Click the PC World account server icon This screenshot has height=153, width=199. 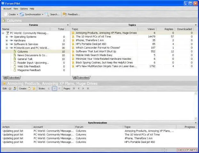click(x=7, y=33)
